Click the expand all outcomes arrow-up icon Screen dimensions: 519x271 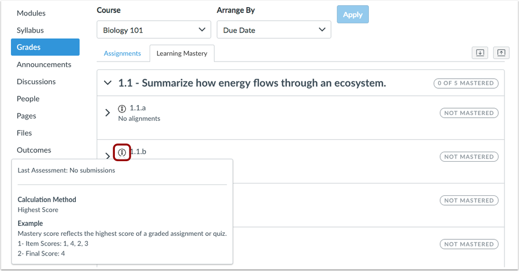coord(501,53)
